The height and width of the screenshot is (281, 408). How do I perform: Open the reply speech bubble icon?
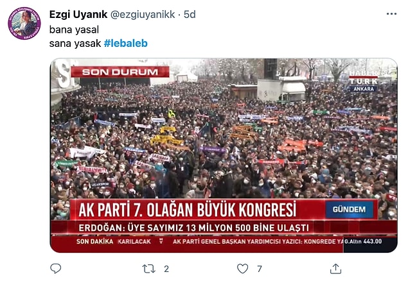[55, 269]
